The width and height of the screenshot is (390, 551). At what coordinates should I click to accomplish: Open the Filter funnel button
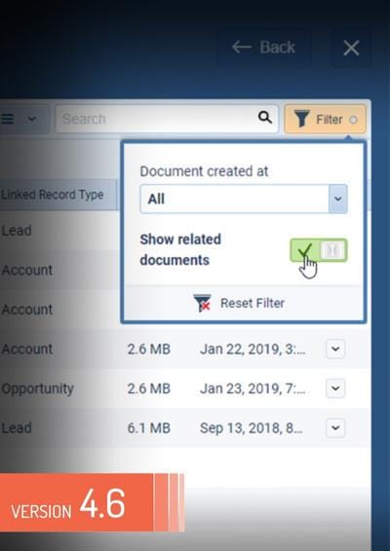pyautogui.click(x=326, y=119)
